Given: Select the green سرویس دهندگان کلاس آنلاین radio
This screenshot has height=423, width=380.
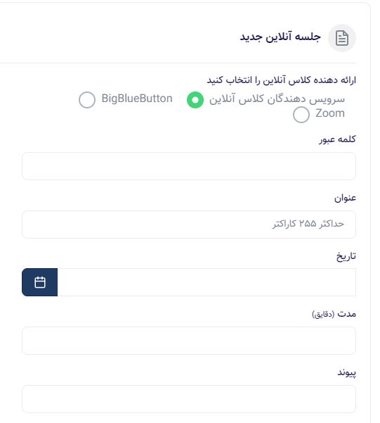Looking at the screenshot, I should coord(195,100).
